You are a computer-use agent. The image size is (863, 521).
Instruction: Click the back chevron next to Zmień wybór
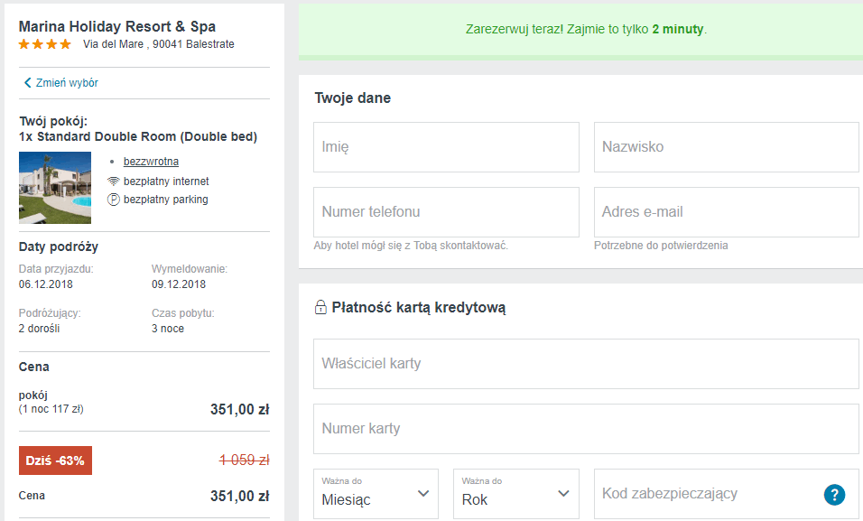coord(27,82)
